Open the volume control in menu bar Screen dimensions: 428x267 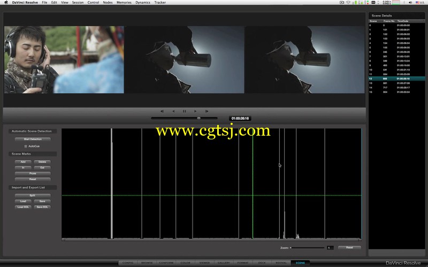410,3
